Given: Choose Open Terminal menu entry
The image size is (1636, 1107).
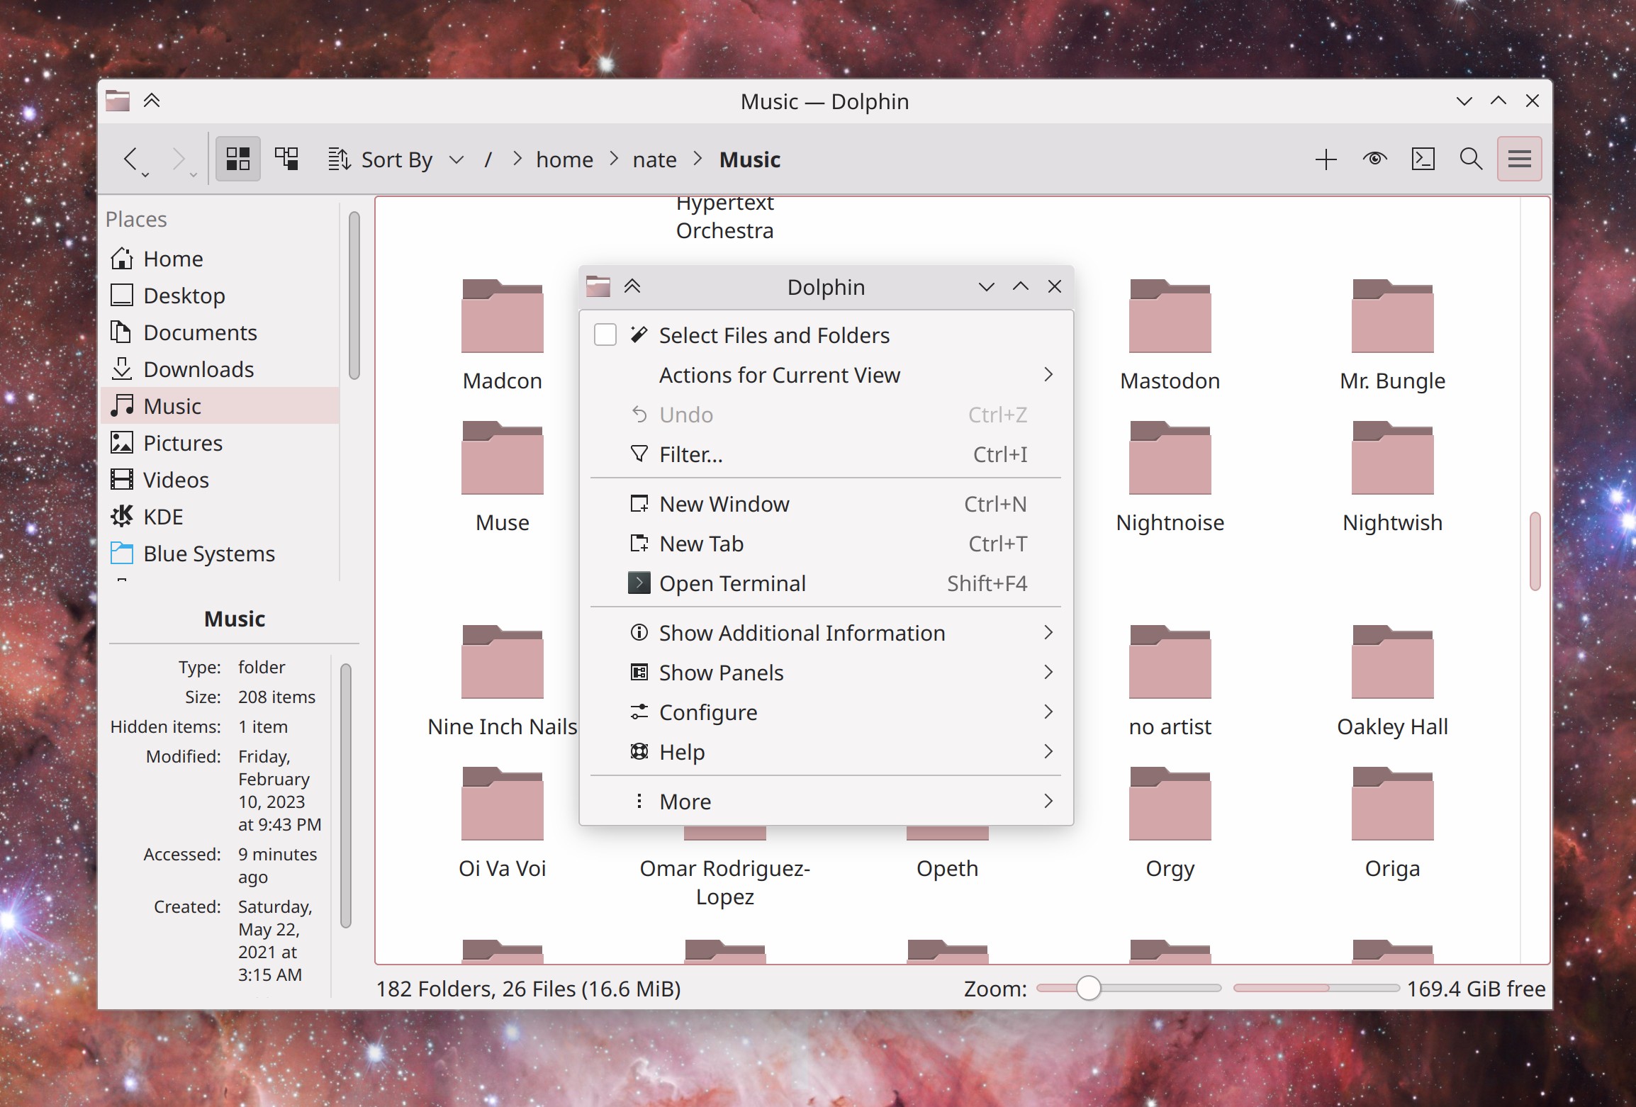Looking at the screenshot, I should [x=826, y=583].
